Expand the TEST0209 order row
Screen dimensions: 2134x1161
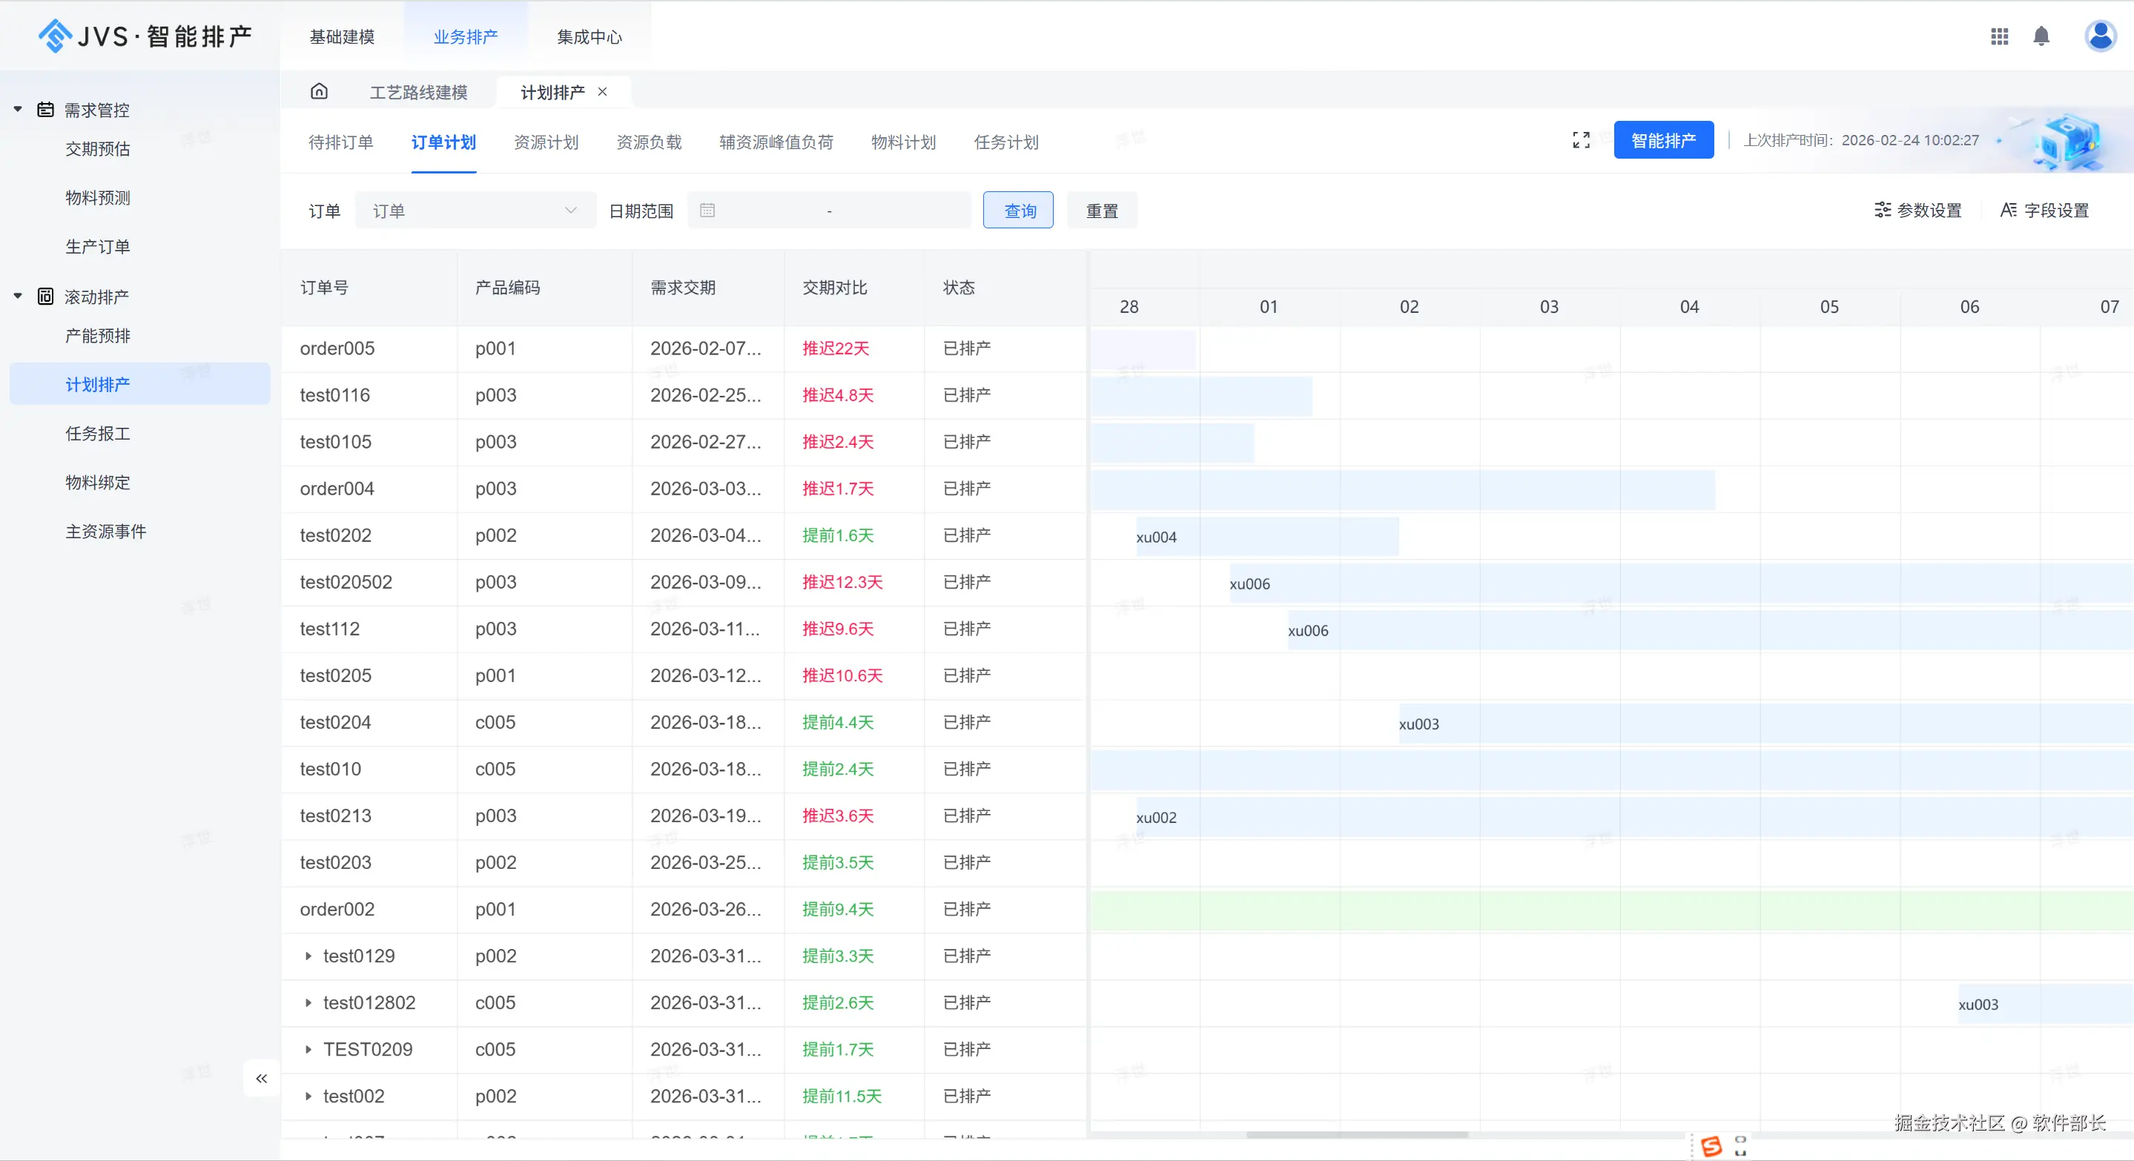[x=308, y=1049]
